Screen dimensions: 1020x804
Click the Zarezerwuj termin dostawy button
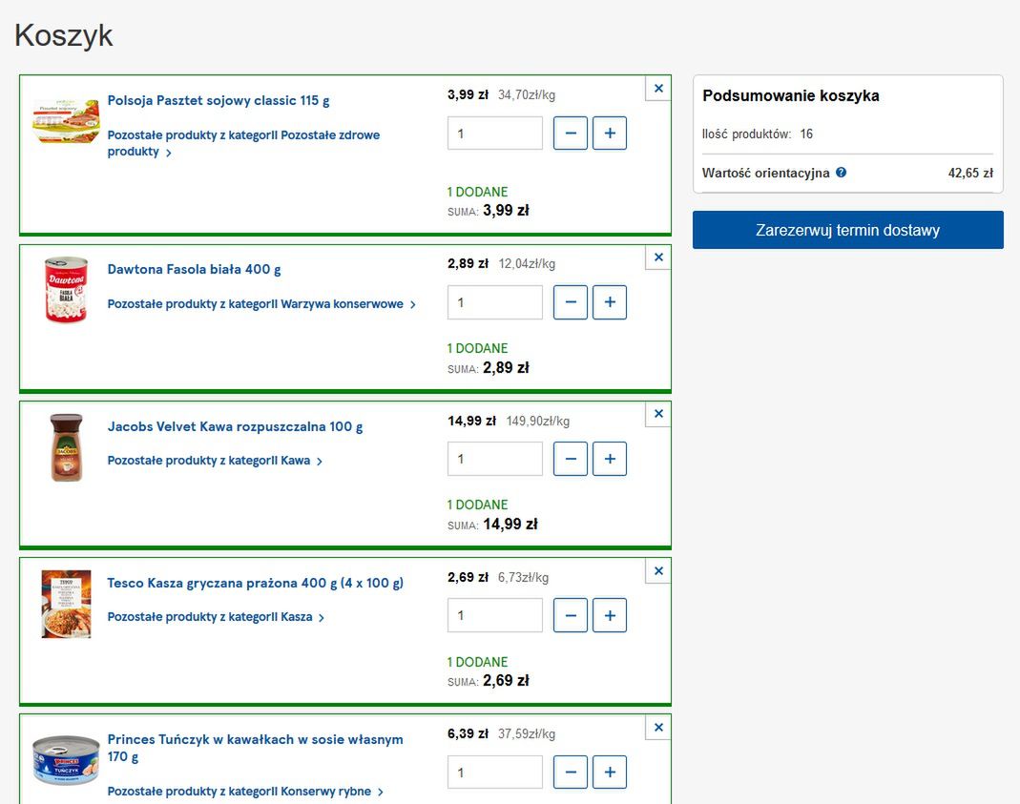[847, 230]
